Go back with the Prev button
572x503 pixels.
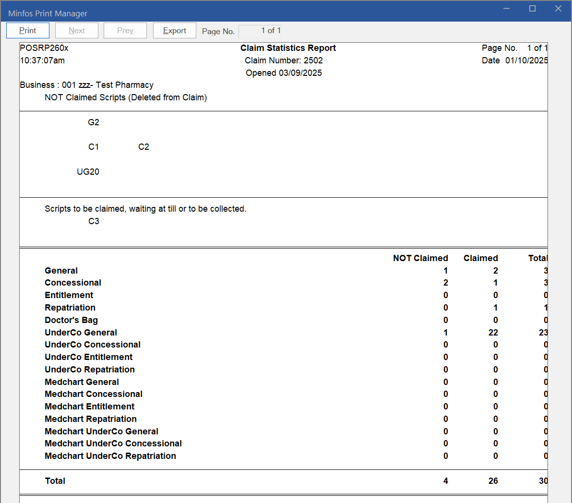coord(125,31)
